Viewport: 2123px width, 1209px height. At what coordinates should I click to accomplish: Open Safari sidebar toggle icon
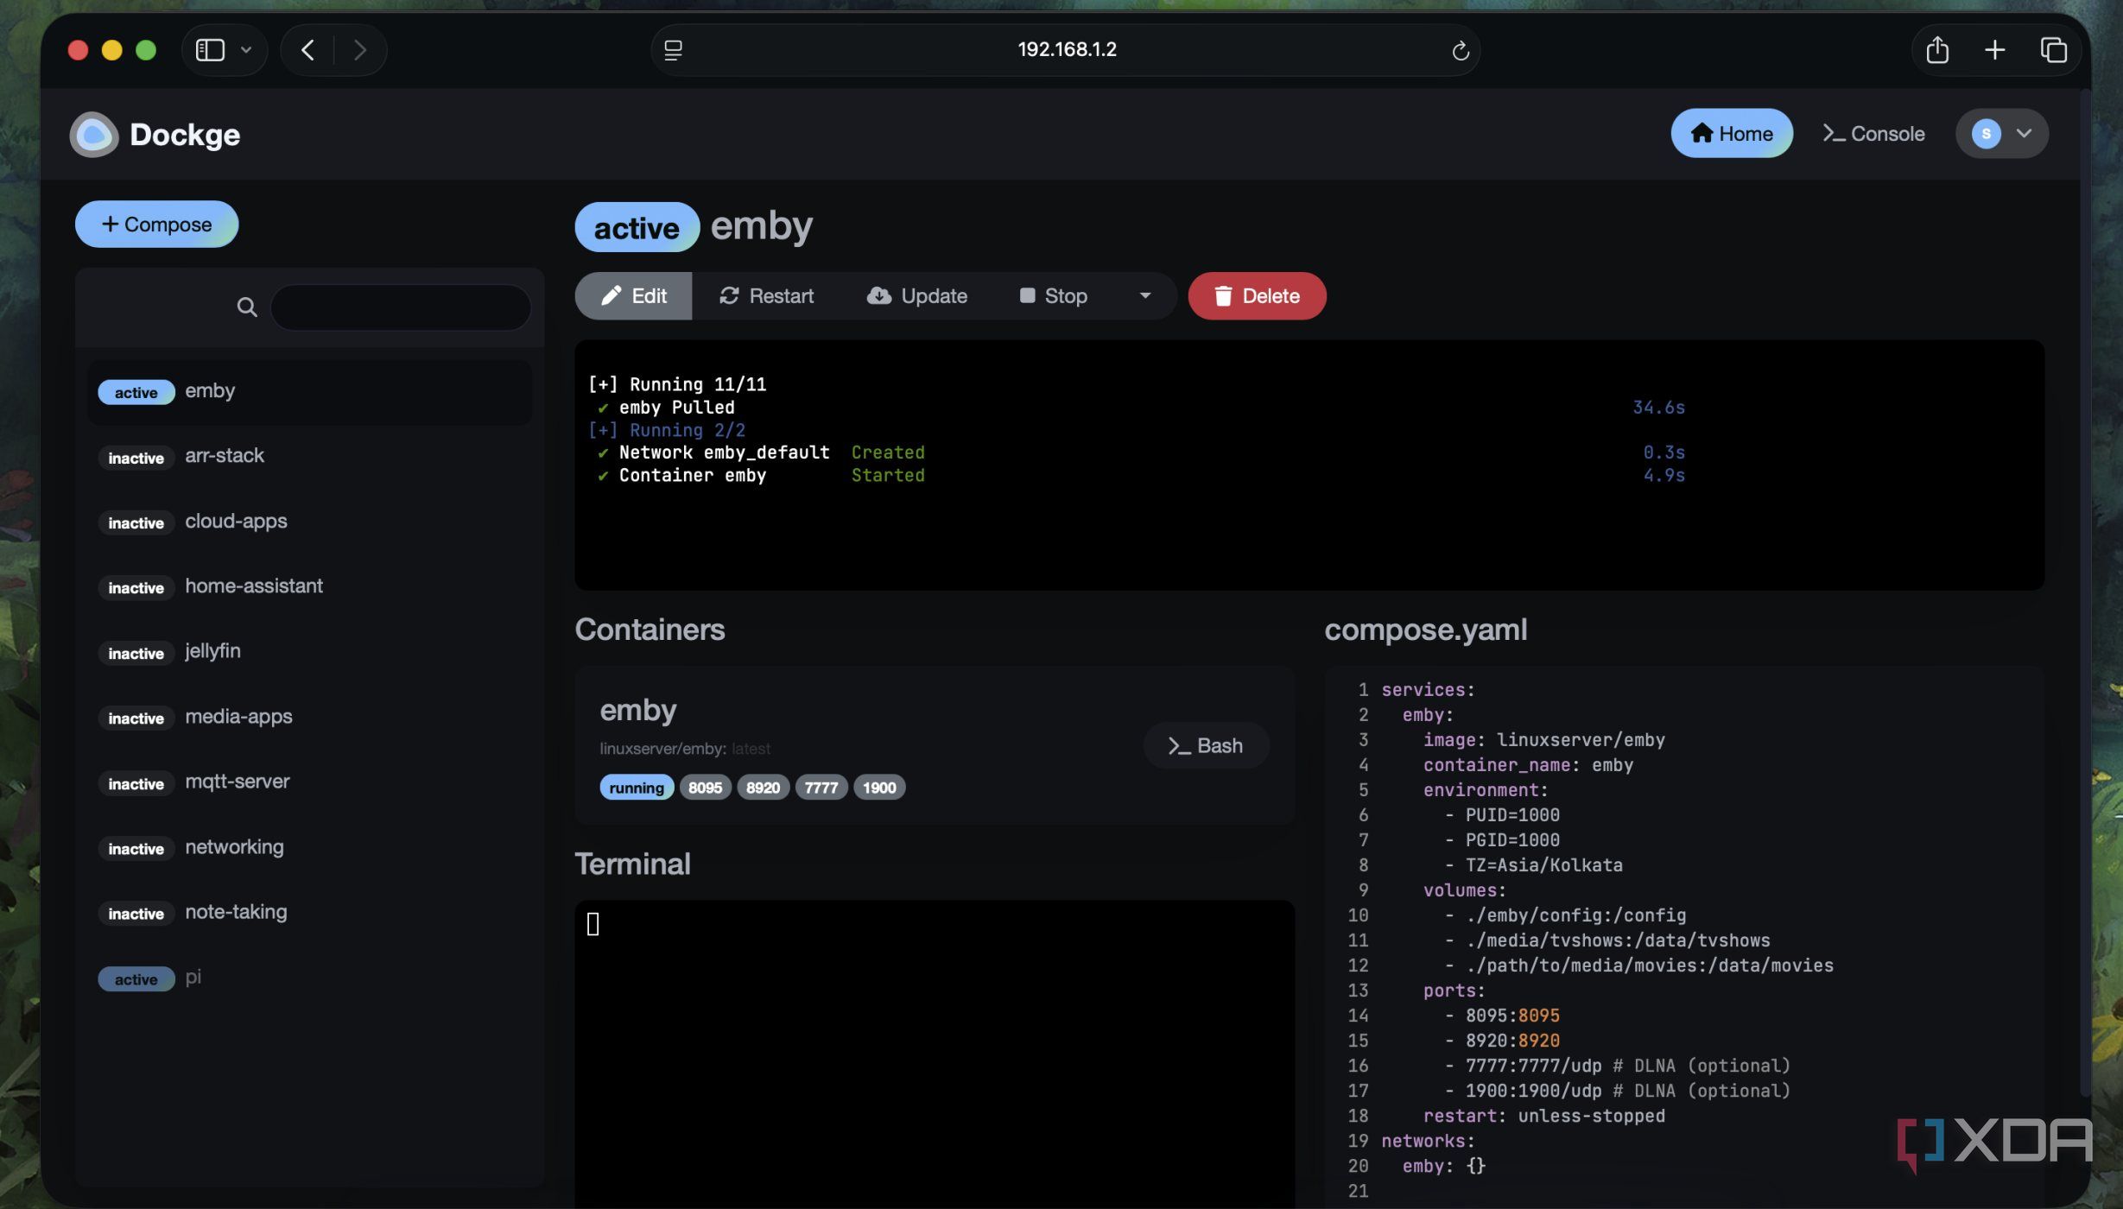pyautogui.click(x=210, y=50)
